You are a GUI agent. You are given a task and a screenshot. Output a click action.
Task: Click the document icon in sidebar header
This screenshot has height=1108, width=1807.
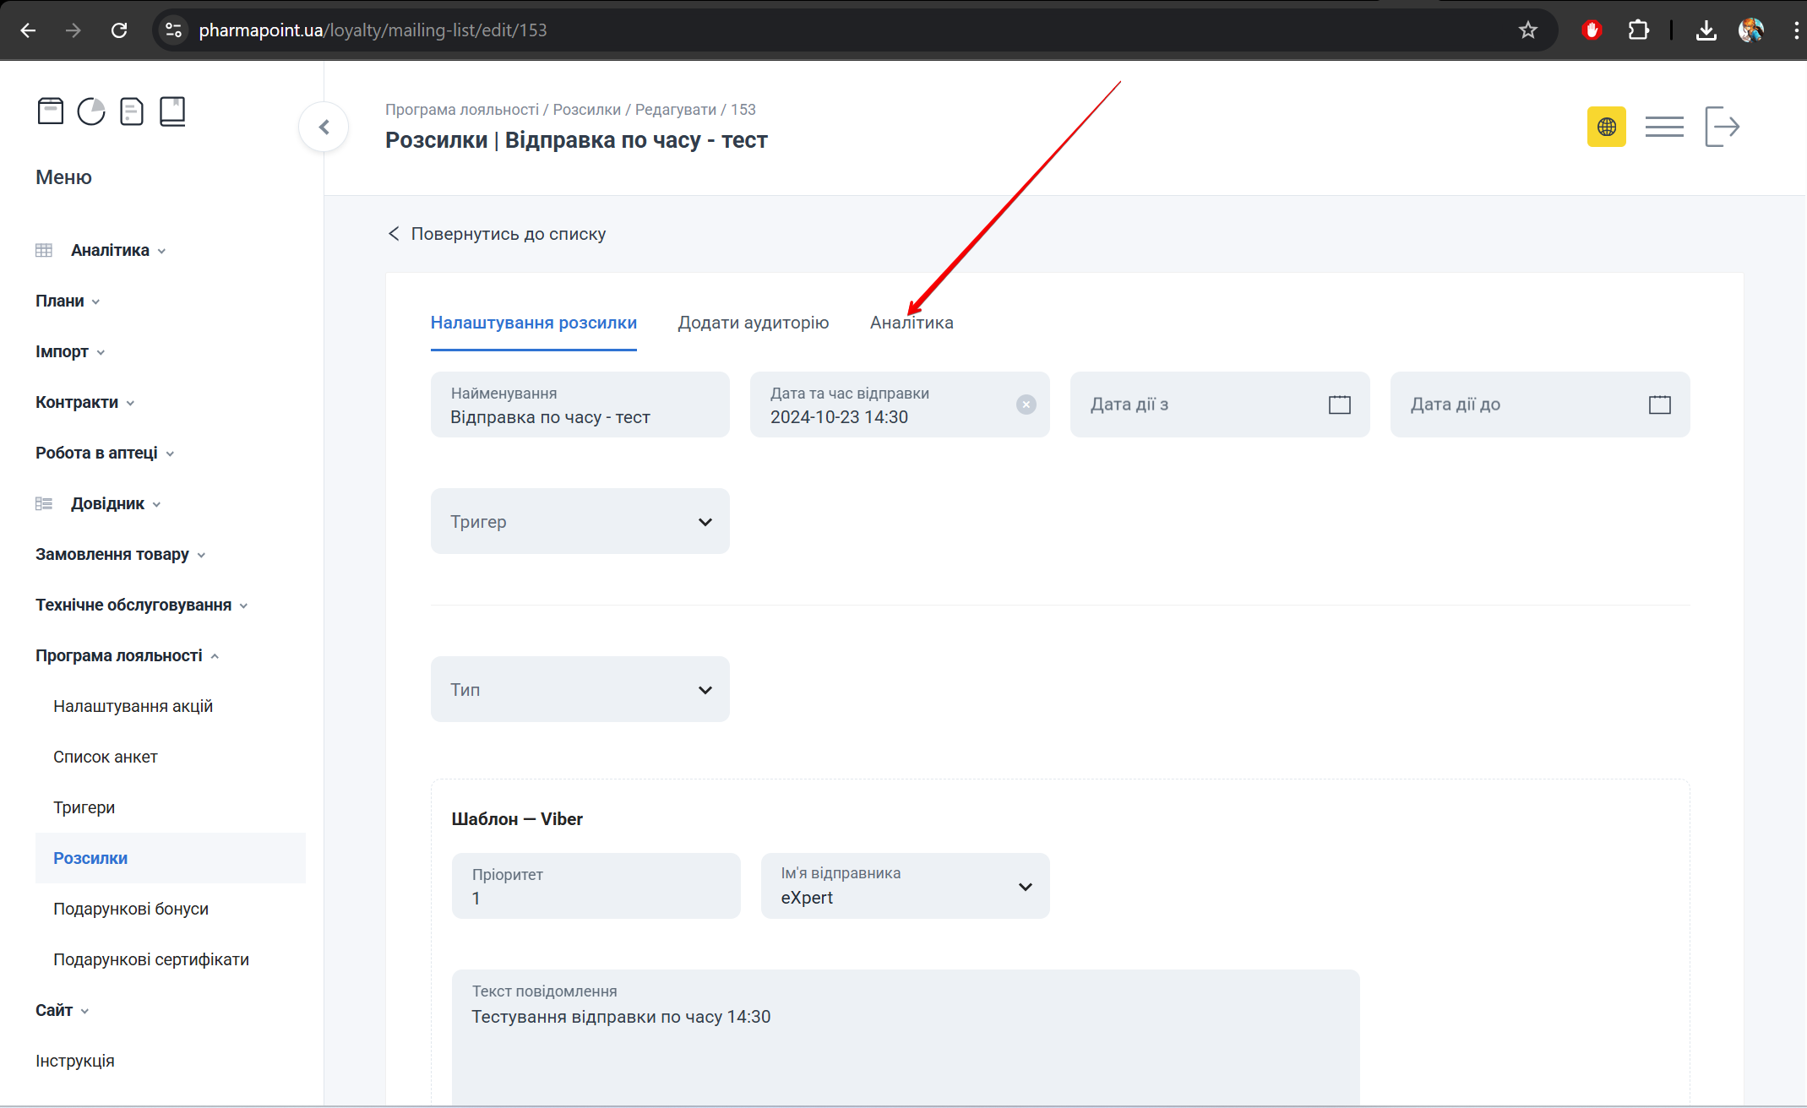[132, 111]
